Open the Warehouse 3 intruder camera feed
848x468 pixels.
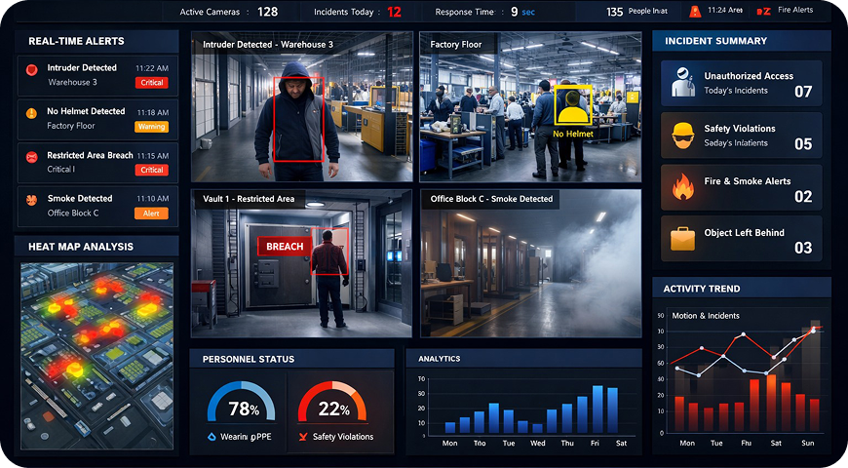[302, 107]
